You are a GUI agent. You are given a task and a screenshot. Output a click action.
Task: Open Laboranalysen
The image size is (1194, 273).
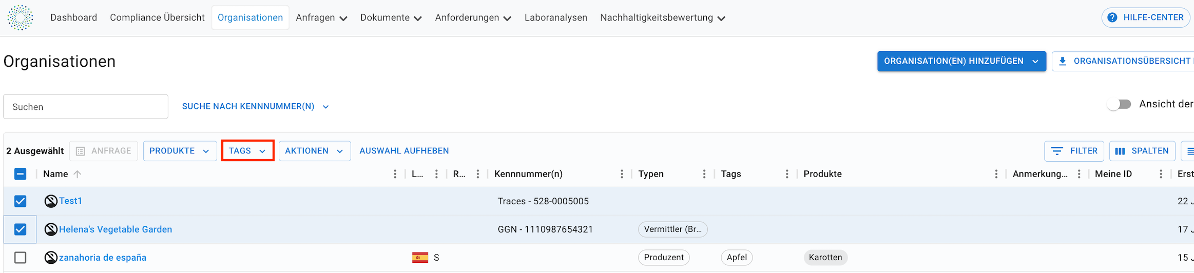pos(555,17)
